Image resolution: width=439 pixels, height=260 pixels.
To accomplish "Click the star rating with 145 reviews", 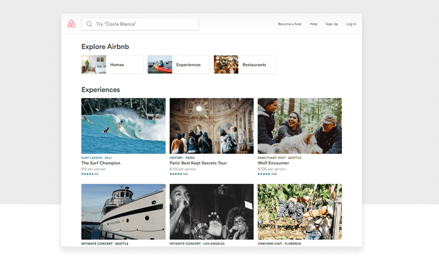I will pos(179,174).
